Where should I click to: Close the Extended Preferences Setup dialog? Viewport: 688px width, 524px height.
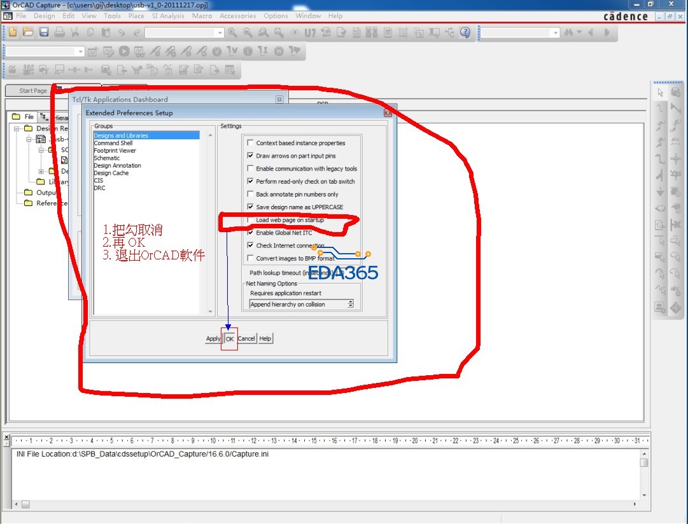[388, 113]
